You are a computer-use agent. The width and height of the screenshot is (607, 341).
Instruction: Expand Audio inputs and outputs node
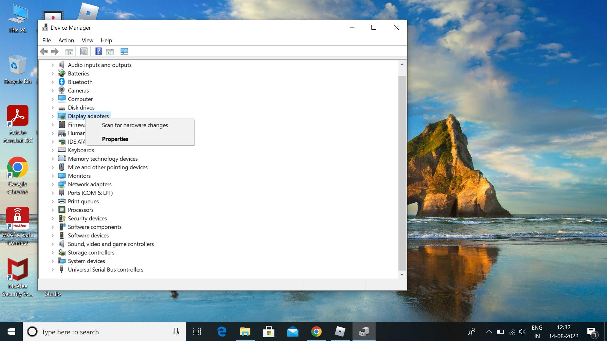tap(53, 65)
